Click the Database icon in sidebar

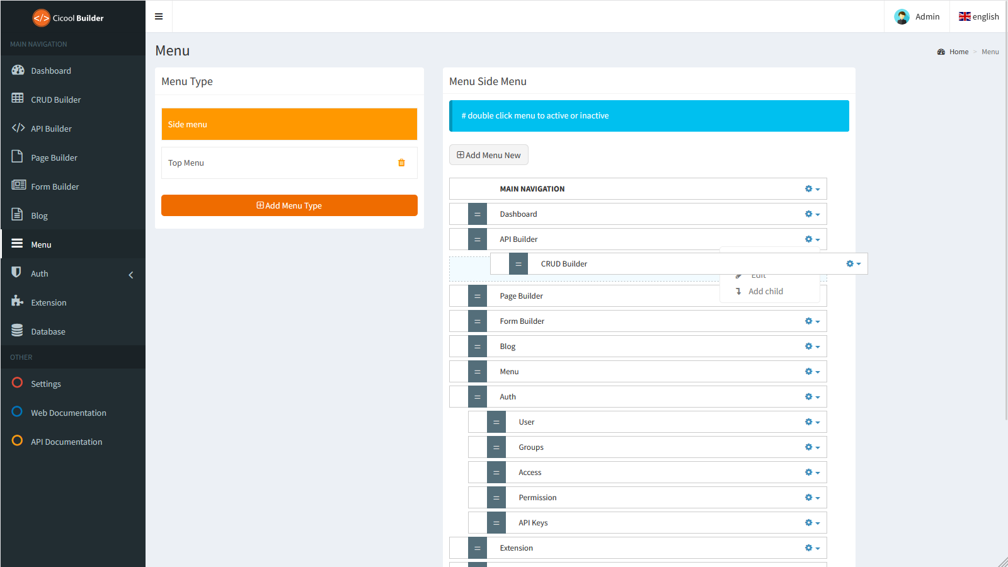click(17, 330)
